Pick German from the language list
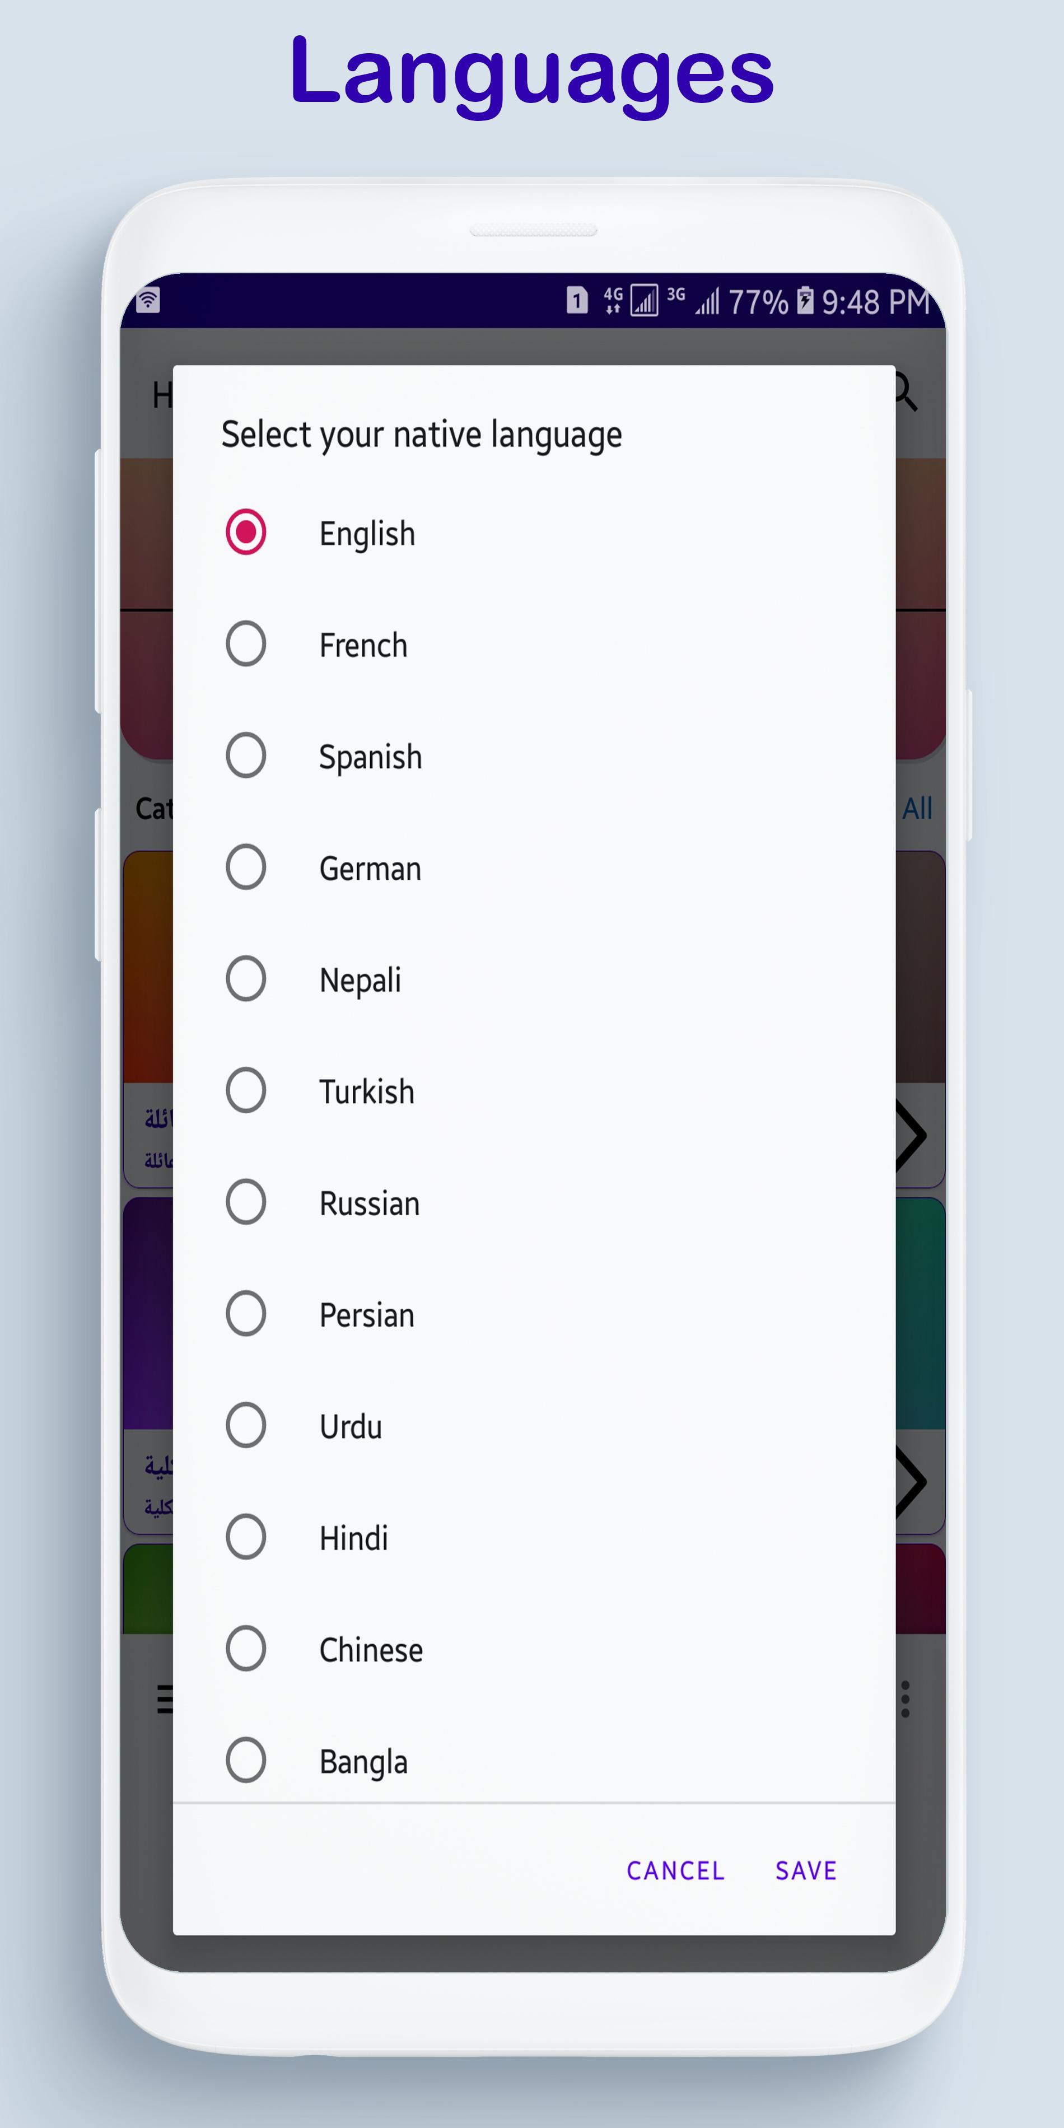The width and height of the screenshot is (1064, 2128). (246, 867)
